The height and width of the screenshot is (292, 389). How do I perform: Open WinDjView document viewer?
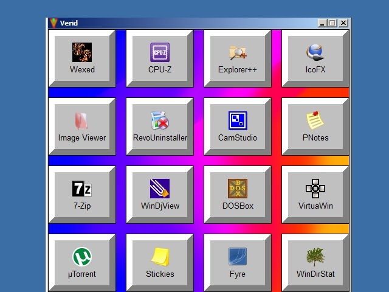160,195
